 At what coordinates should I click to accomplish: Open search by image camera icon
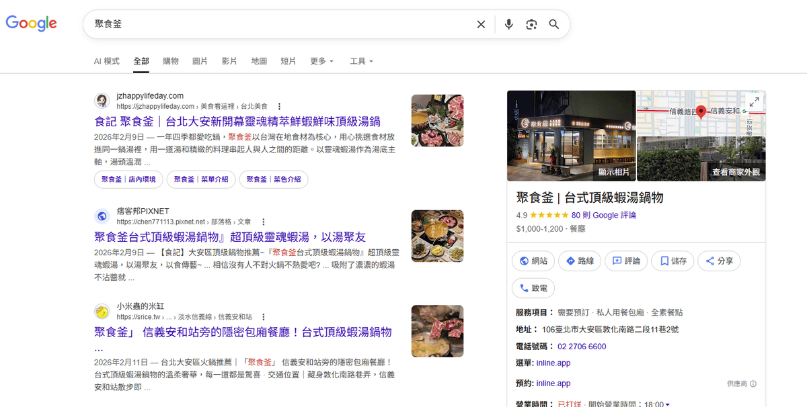click(532, 24)
